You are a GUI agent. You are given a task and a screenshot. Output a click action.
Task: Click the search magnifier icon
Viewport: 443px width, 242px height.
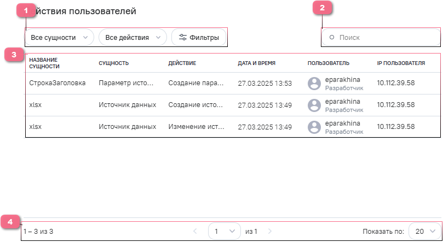331,38
